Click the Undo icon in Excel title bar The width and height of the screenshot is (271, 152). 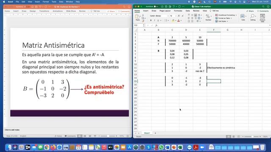[x=174, y=7]
